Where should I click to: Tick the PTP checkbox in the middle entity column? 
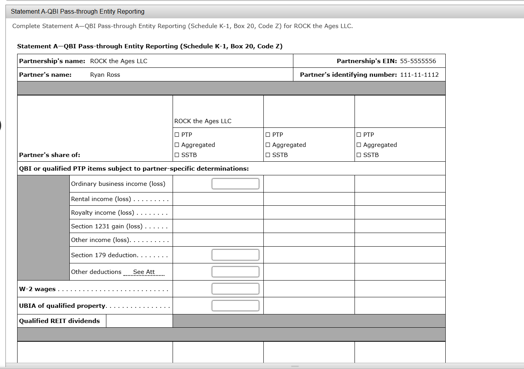pos(268,135)
